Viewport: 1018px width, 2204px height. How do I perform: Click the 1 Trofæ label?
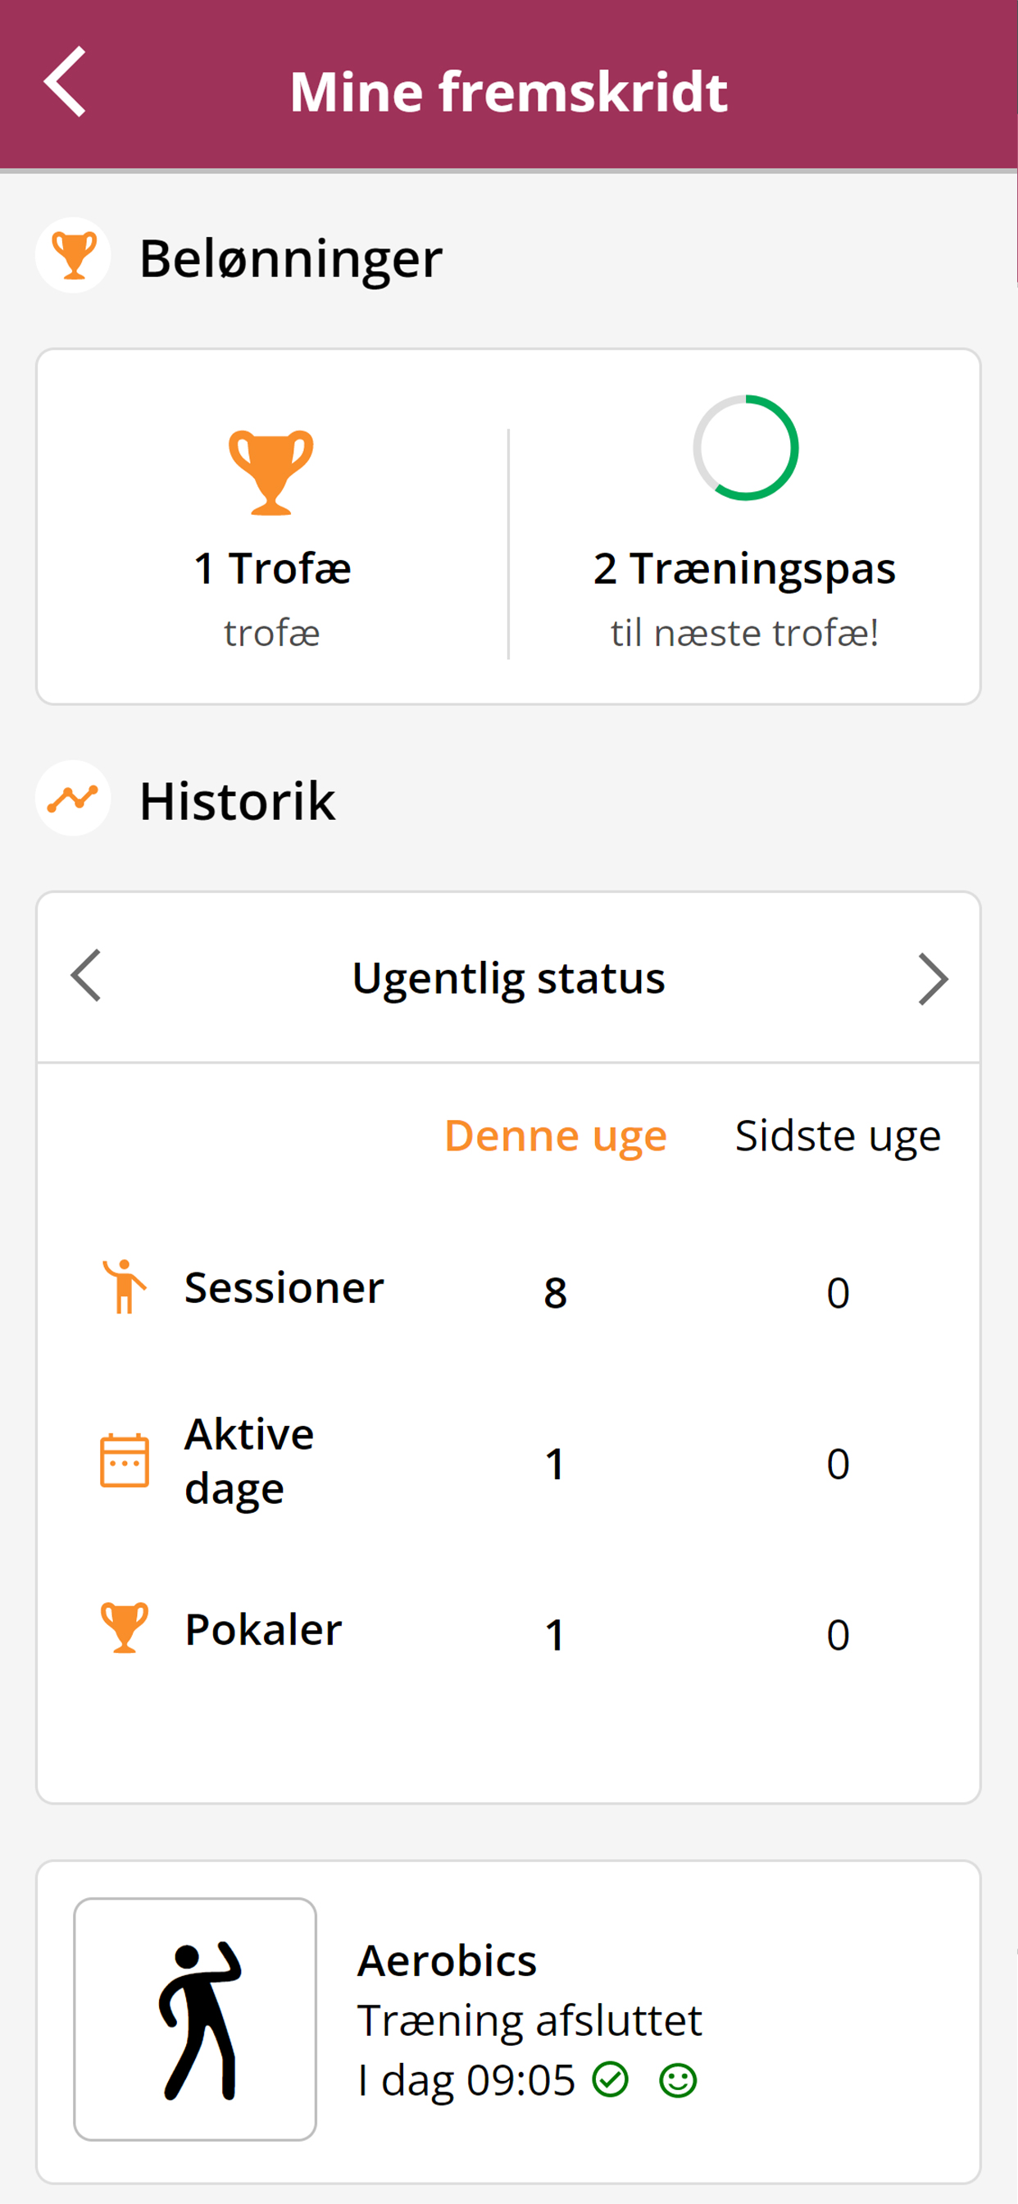[x=272, y=568]
